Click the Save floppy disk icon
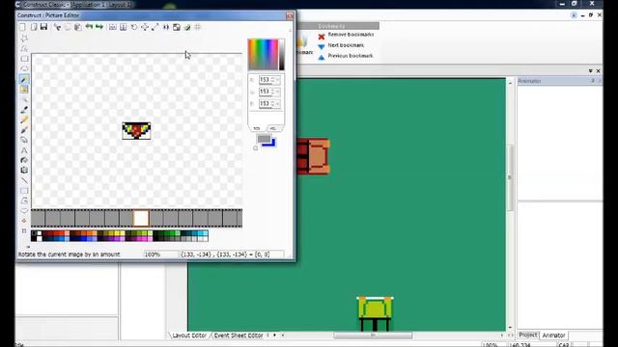Screen dimensions: 618x347 pos(43,27)
